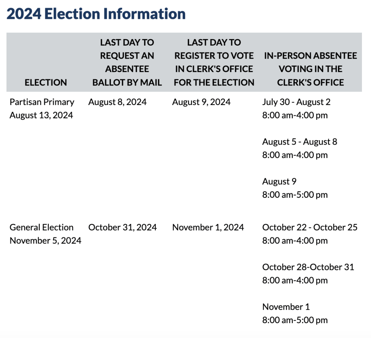Click the August 9 hours 8:00 am-5:00 pm
The height and width of the screenshot is (338, 371).
(295, 195)
